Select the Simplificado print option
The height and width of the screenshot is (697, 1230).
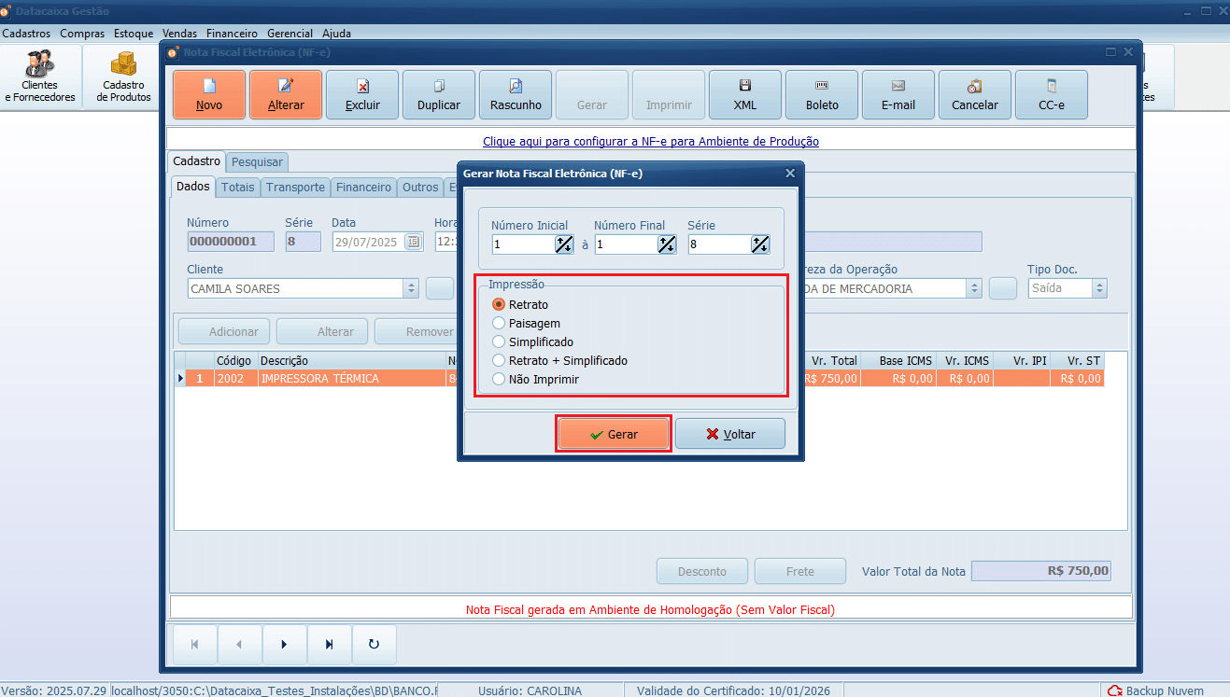point(499,342)
